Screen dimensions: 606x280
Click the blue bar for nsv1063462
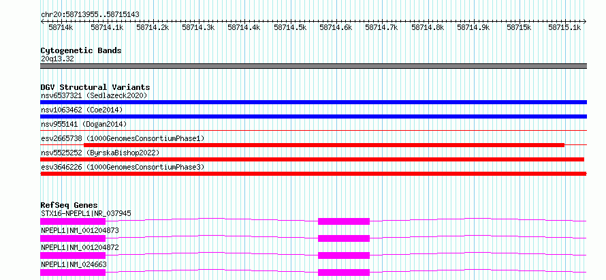313,116
